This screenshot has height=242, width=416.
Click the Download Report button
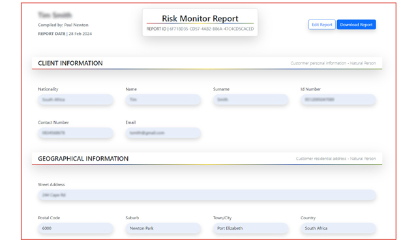pyautogui.click(x=356, y=25)
